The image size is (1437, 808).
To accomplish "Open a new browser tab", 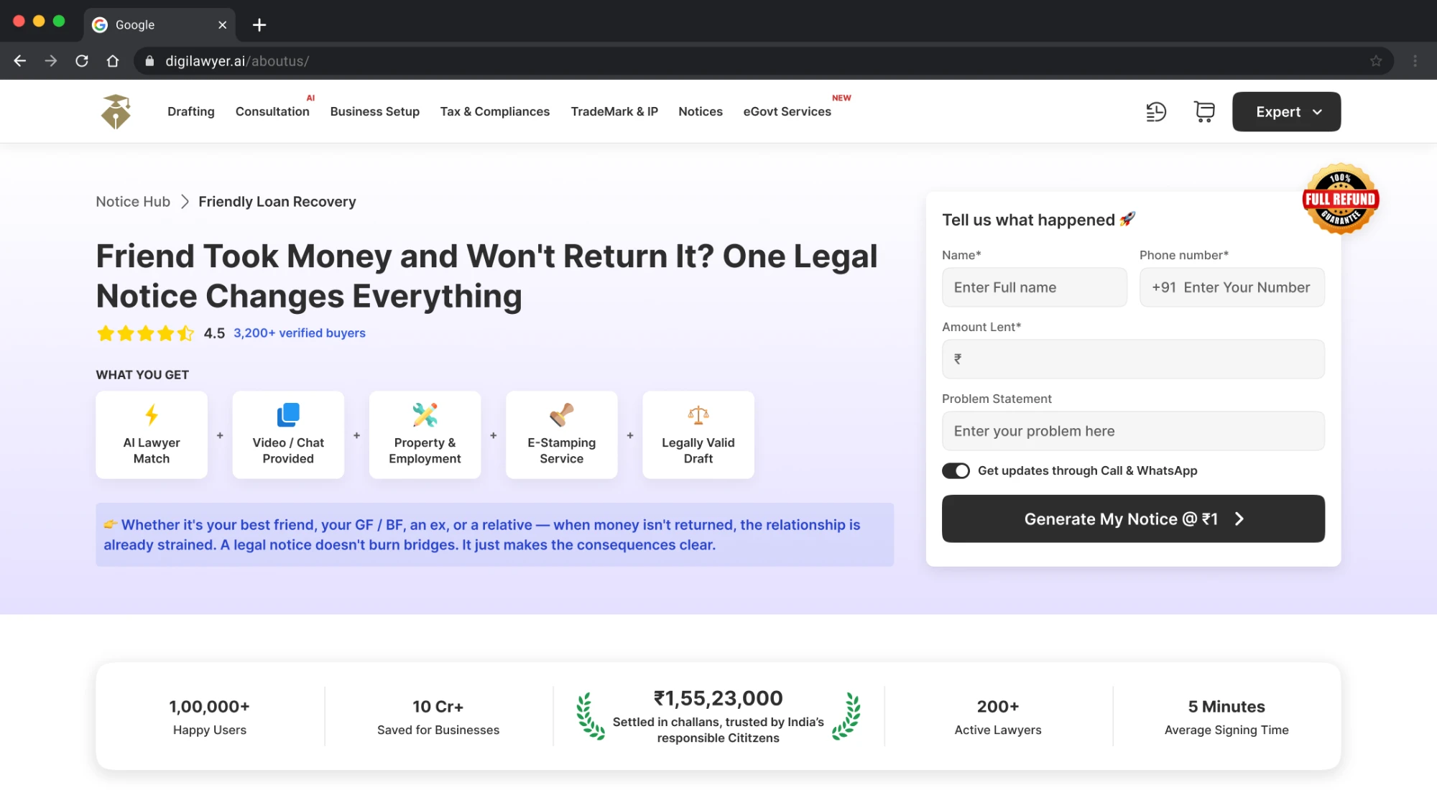I will point(259,25).
